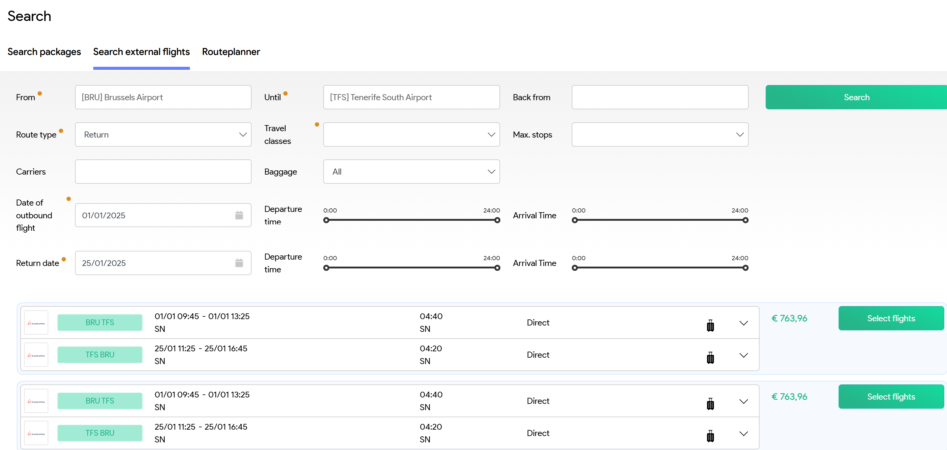
Task: Click baggage icon on second TFS BRU flight
Action: [710, 436]
